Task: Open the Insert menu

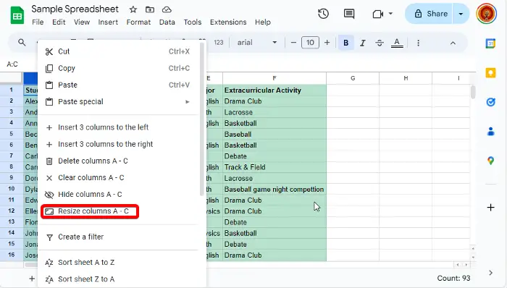Action: (108, 22)
